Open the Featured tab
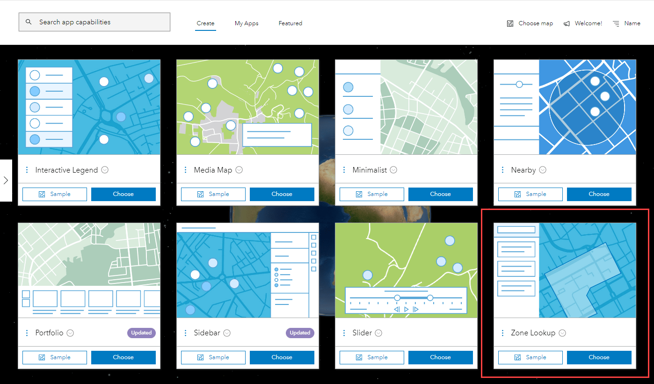Image resolution: width=654 pixels, height=384 pixels. click(x=290, y=23)
